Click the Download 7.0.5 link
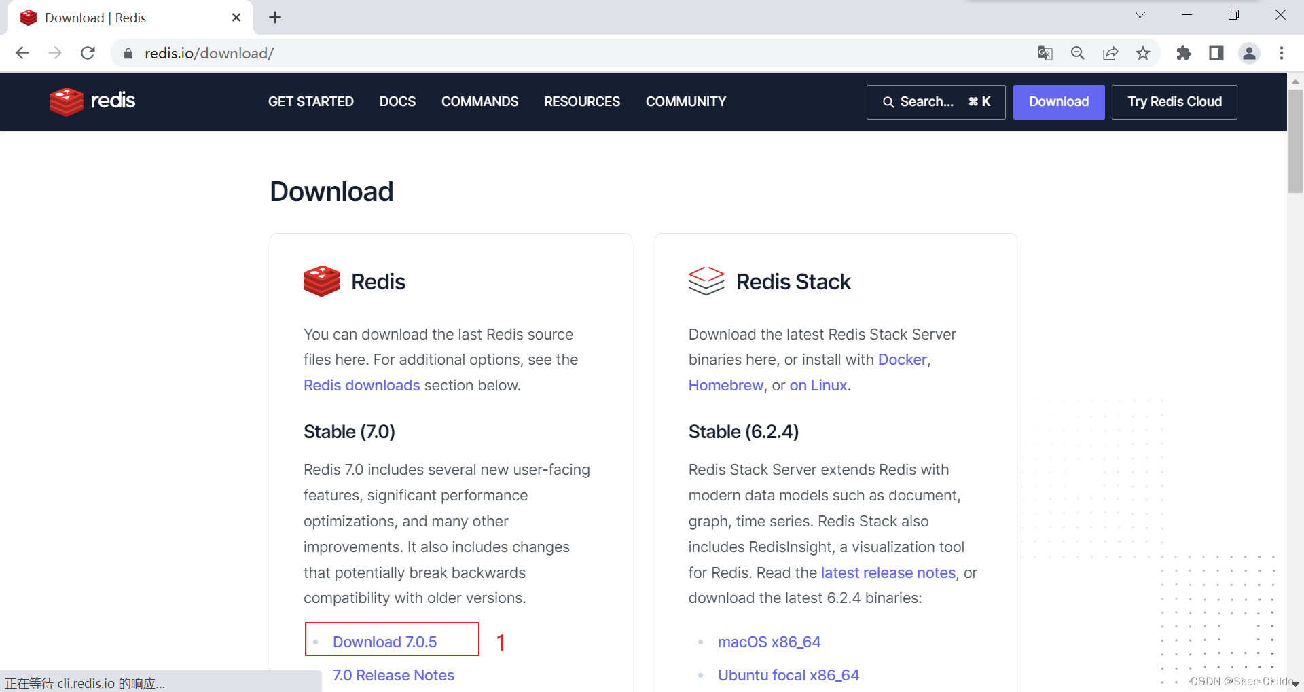The height and width of the screenshot is (692, 1304). (x=384, y=642)
